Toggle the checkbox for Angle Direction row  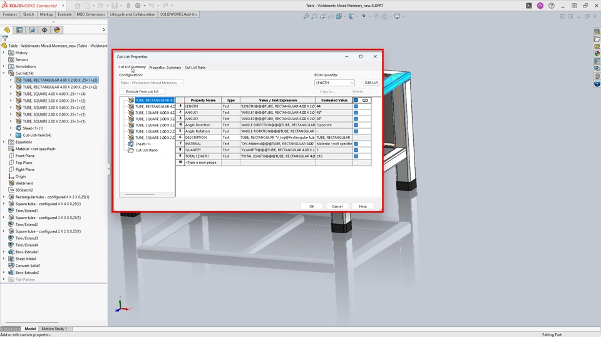coord(356,125)
